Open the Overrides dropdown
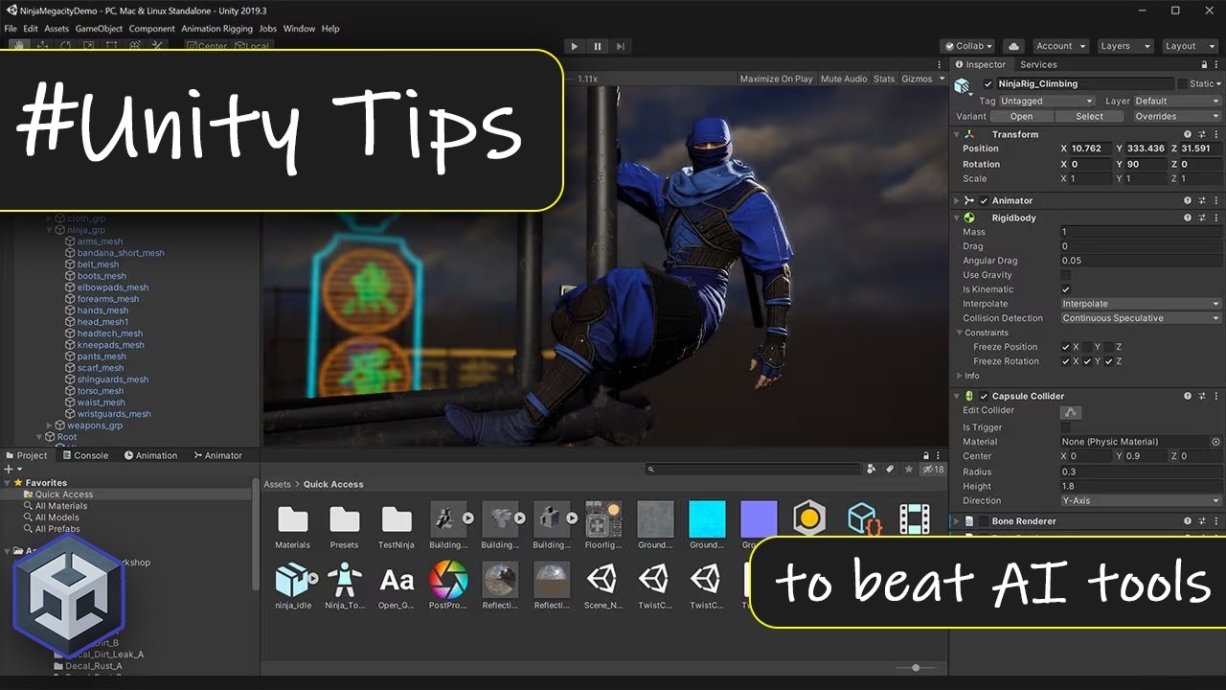This screenshot has width=1226, height=690. (1177, 116)
